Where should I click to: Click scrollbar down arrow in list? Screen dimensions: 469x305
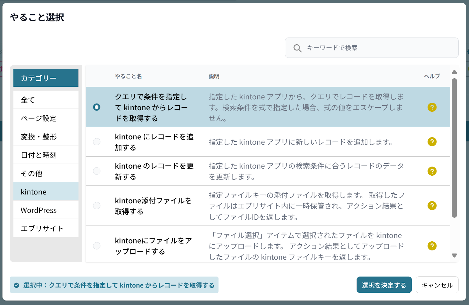click(454, 256)
